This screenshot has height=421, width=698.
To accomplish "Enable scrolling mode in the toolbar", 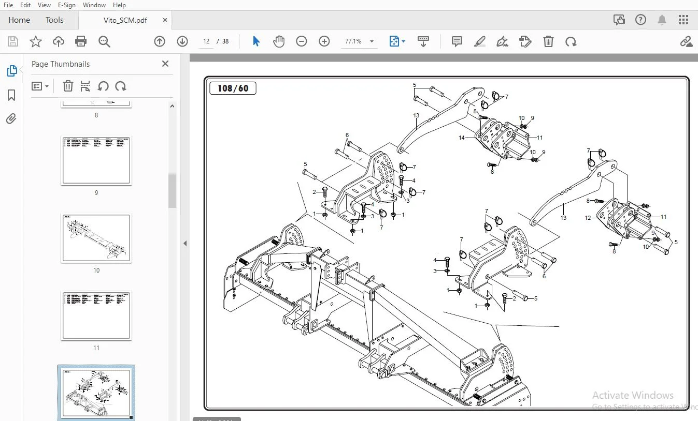I will 423,41.
